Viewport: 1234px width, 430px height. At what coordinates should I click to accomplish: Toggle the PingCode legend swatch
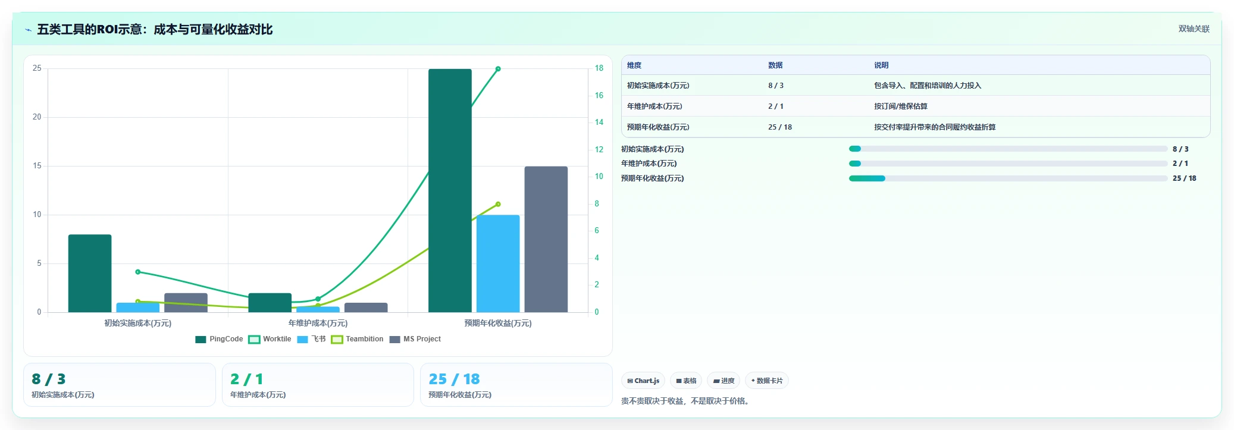click(x=201, y=340)
